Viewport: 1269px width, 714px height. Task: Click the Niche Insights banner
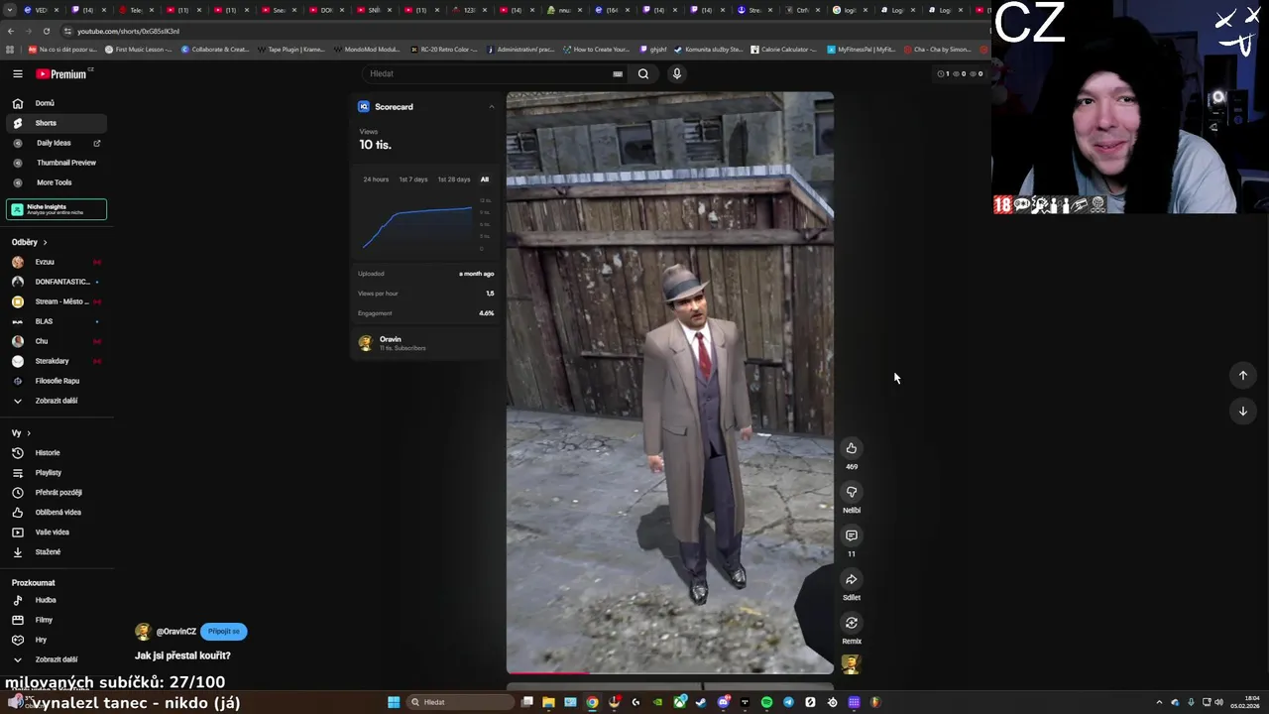point(57,209)
